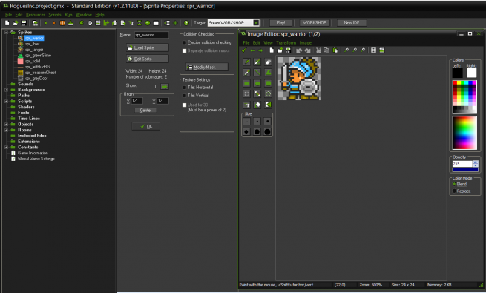486x293 pixels.
Task: Go to previous subimage with left arrow
Action: 252,50
